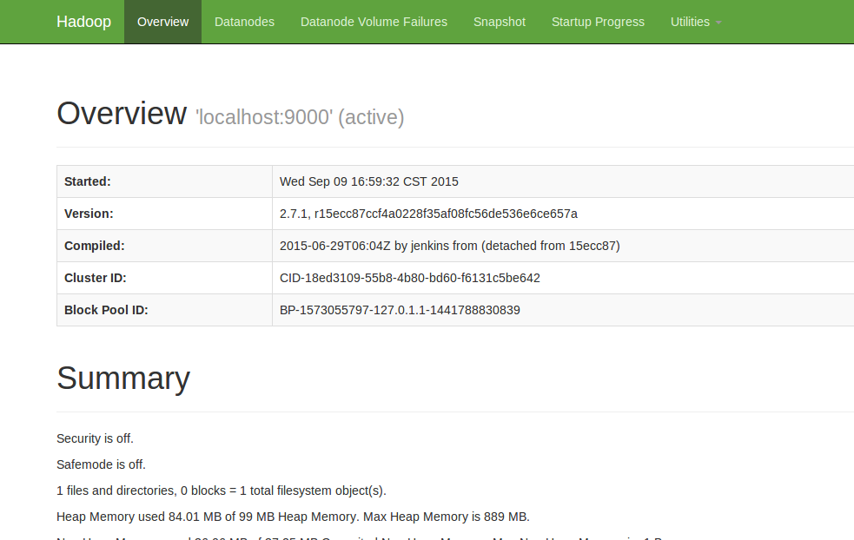
Task: View the Startup Progress tab
Action: [x=598, y=22]
